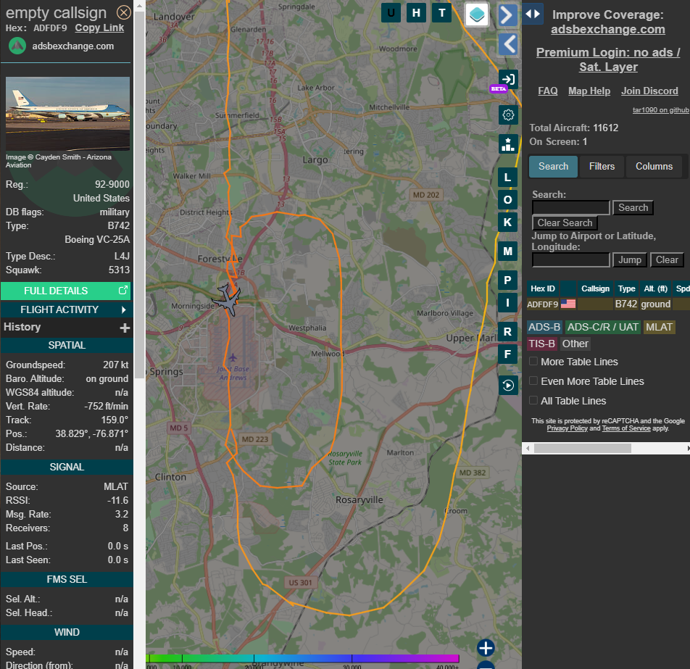
Task: Switch to the Search tab
Action: tap(553, 167)
